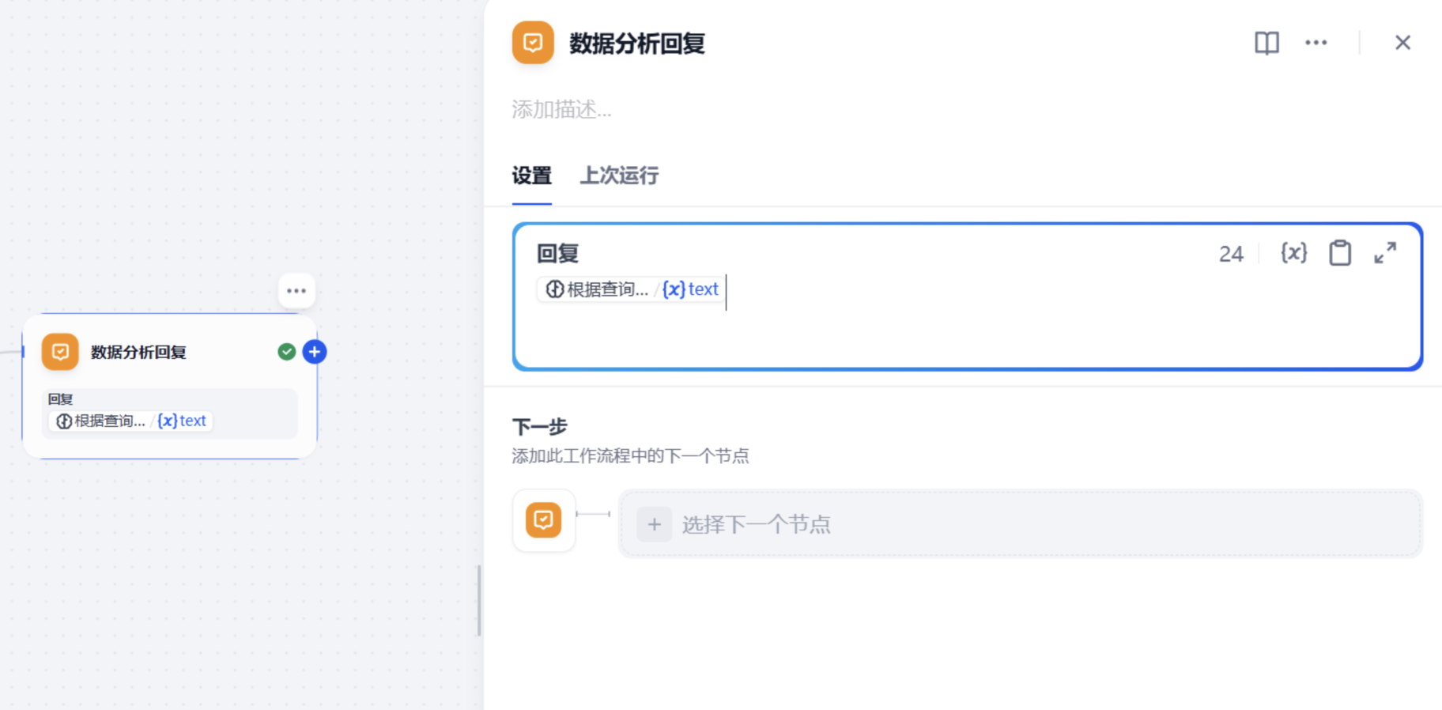
Task: Click the plus icon beside 选择下一个节点
Action: (x=655, y=524)
